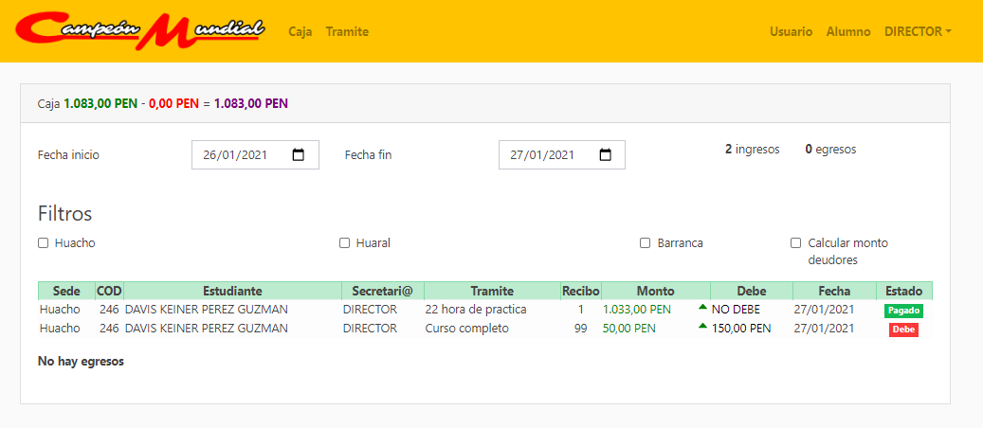Click the red Debe status badge

(903, 330)
